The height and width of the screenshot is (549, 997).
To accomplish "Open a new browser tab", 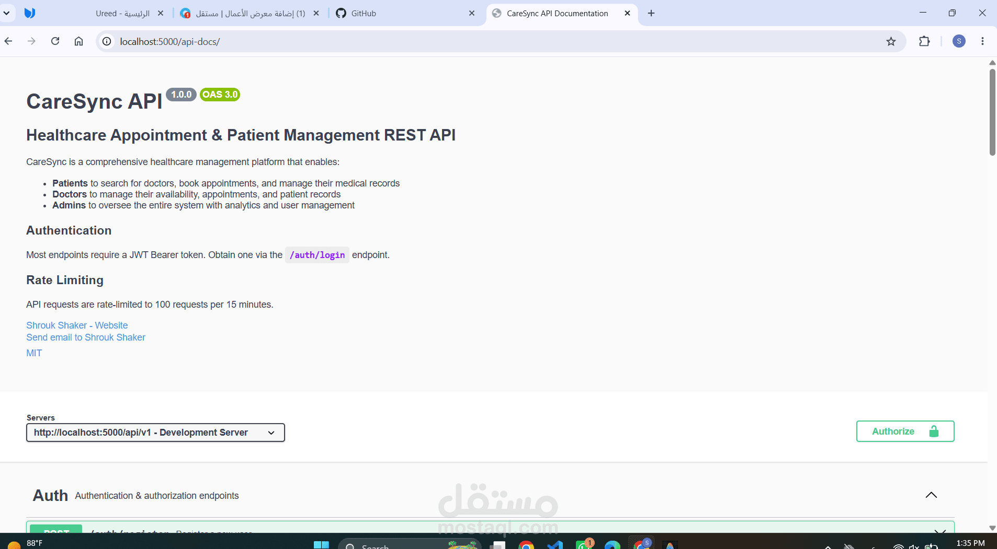I will pos(651,14).
